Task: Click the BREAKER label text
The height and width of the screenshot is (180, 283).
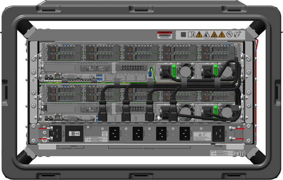Action: click(x=74, y=146)
